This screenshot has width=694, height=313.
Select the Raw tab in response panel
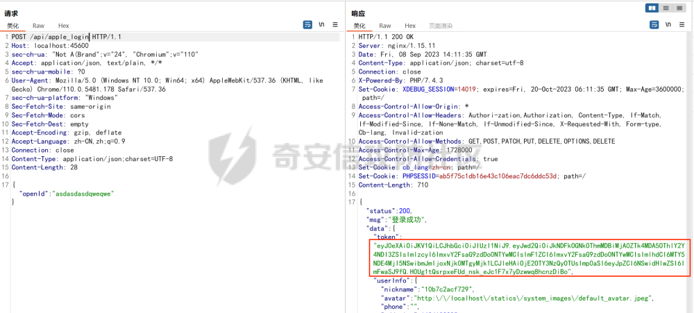point(384,26)
